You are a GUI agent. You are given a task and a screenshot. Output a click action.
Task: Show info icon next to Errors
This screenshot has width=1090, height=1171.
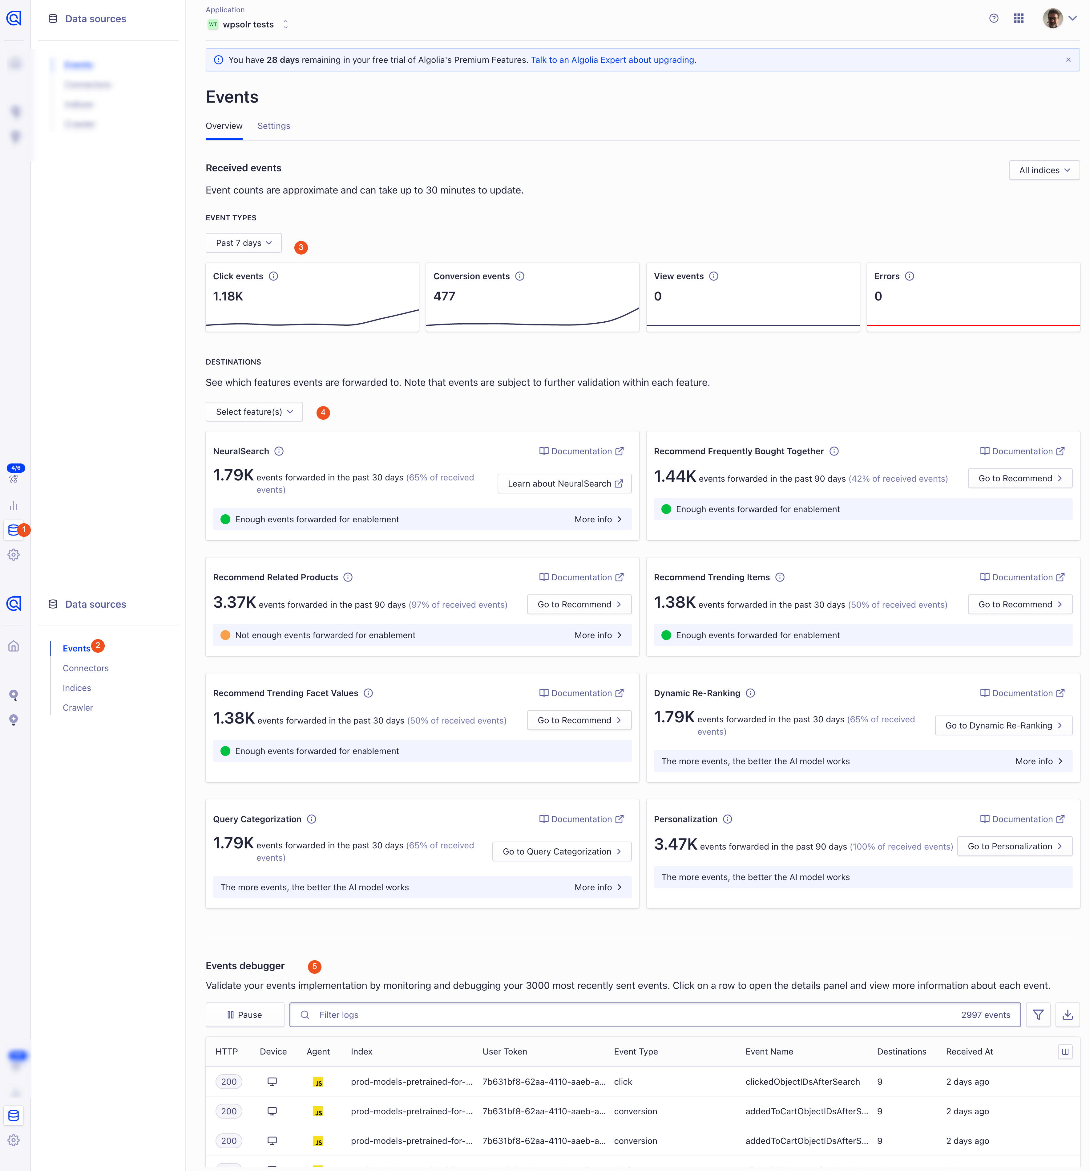909,276
